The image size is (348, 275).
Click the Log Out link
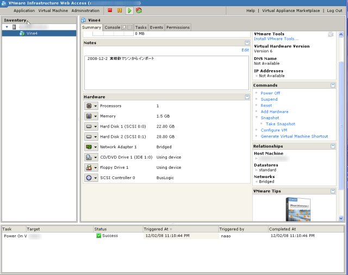[x=334, y=10]
